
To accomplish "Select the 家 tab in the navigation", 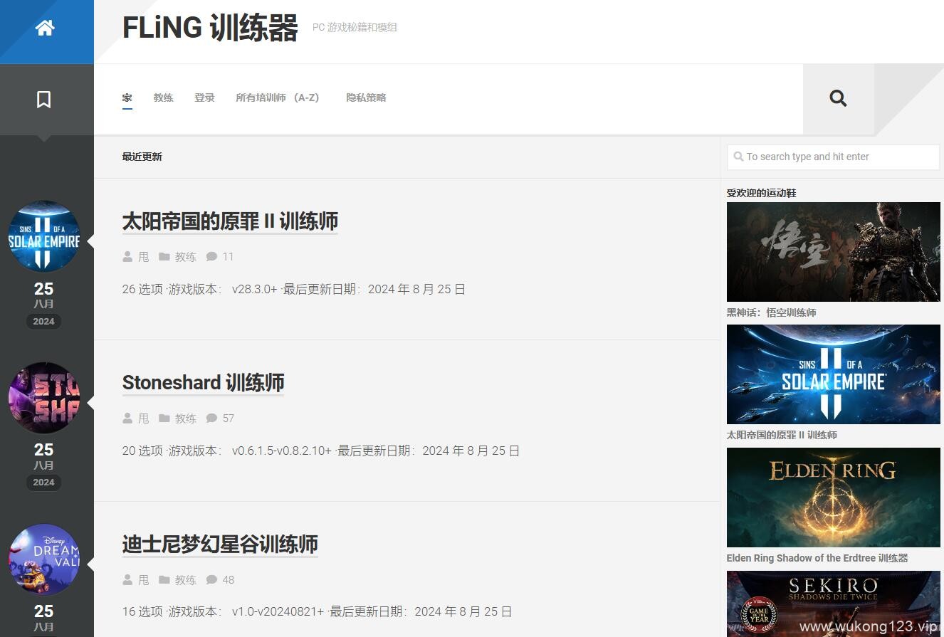I will (x=127, y=98).
